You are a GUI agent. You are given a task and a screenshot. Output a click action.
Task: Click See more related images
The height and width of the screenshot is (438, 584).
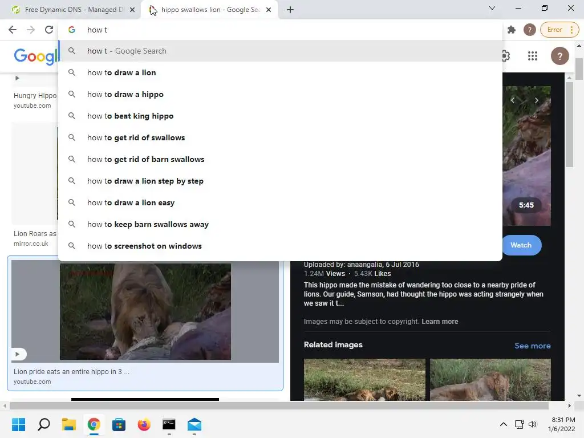coord(532,346)
